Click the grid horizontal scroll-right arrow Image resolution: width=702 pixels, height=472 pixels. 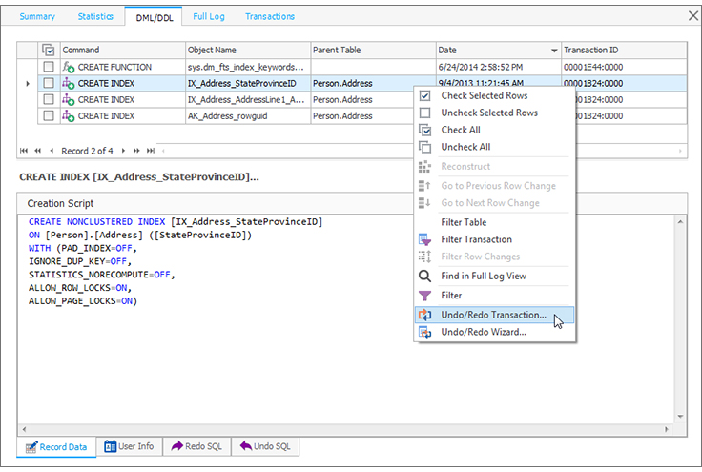[680, 151]
